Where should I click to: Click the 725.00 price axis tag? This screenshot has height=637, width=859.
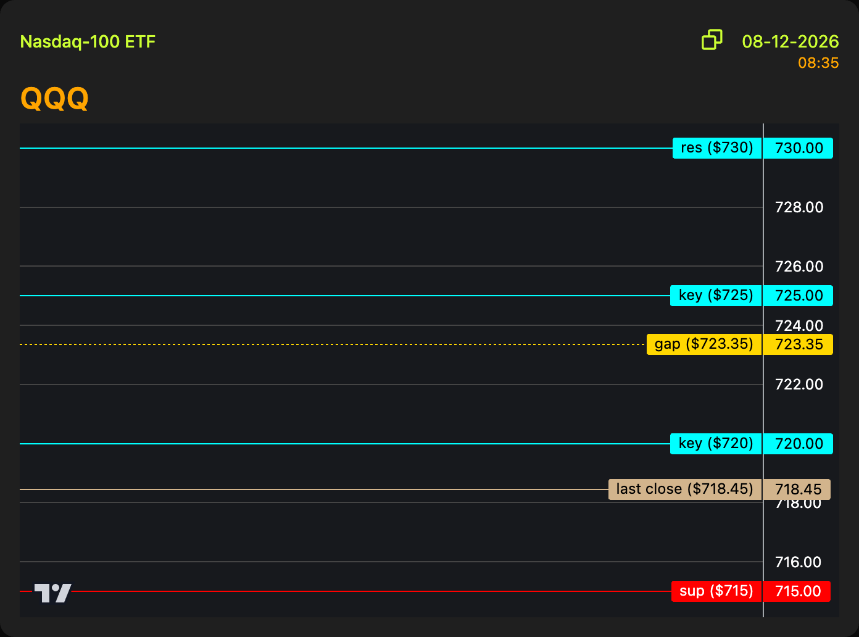[799, 296]
